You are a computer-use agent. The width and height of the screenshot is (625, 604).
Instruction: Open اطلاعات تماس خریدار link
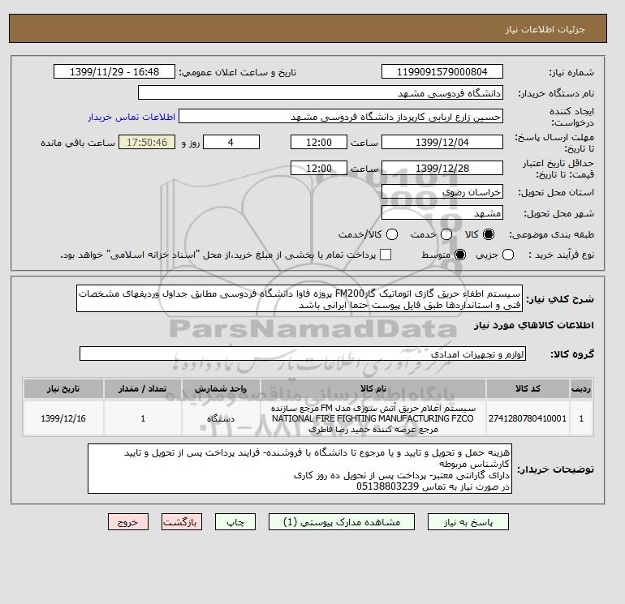pyautogui.click(x=131, y=117)
